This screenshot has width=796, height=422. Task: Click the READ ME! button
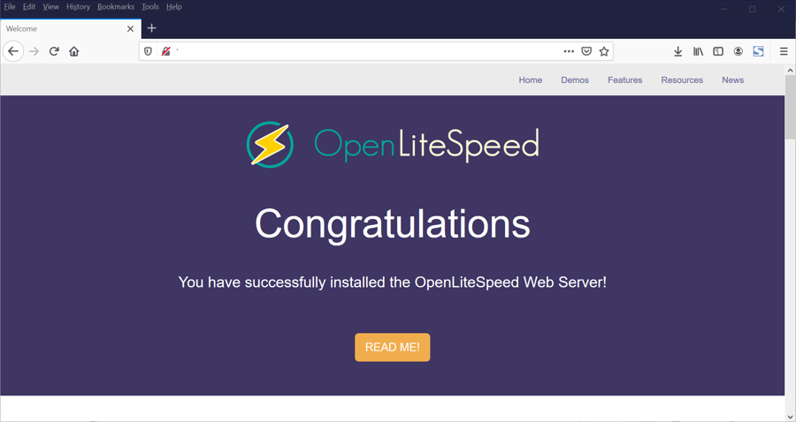pyautogui.click(x=393, y=347)
